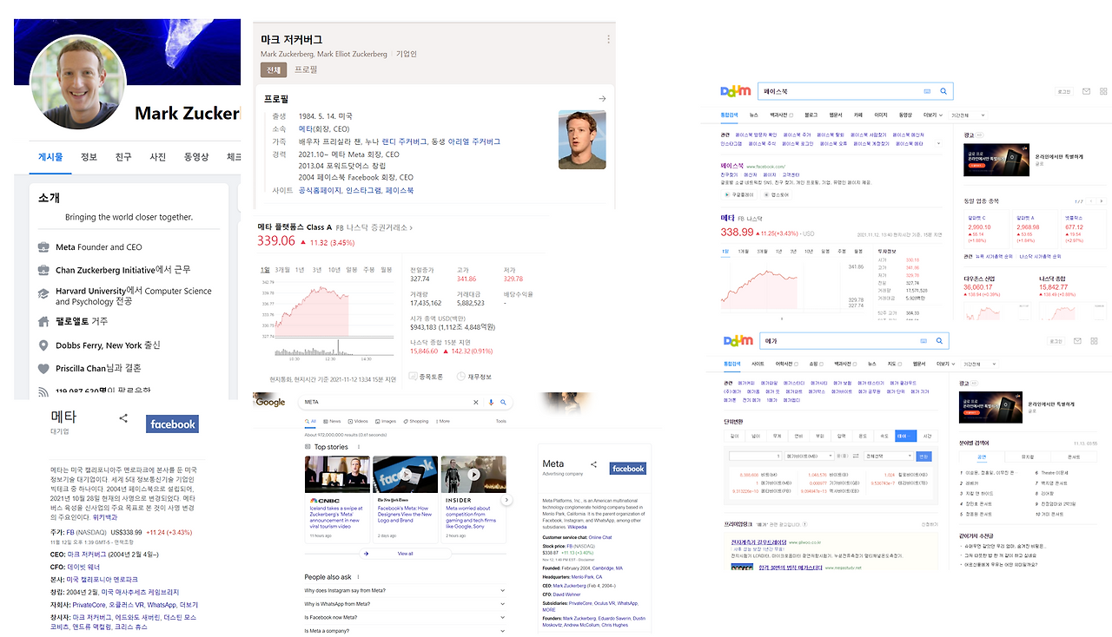Click the Google META search input field
Viewport: 1112px width, 637px height.
(x=386, y=403)
